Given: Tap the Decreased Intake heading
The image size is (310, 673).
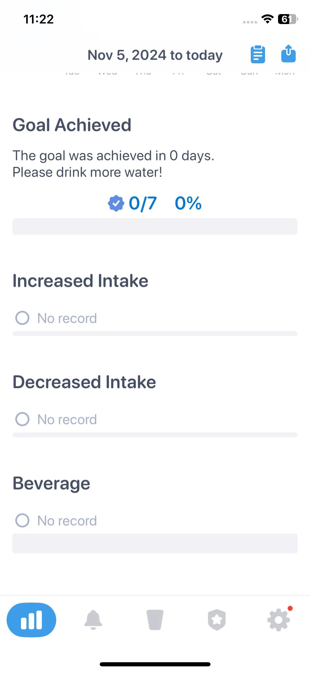Looking at the screenshot, I should click(84, 382).
